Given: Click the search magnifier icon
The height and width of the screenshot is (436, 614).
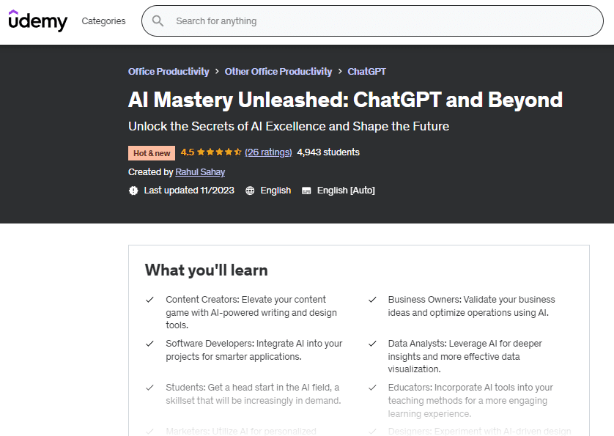Looking at the screenshot, I should 158,21.
